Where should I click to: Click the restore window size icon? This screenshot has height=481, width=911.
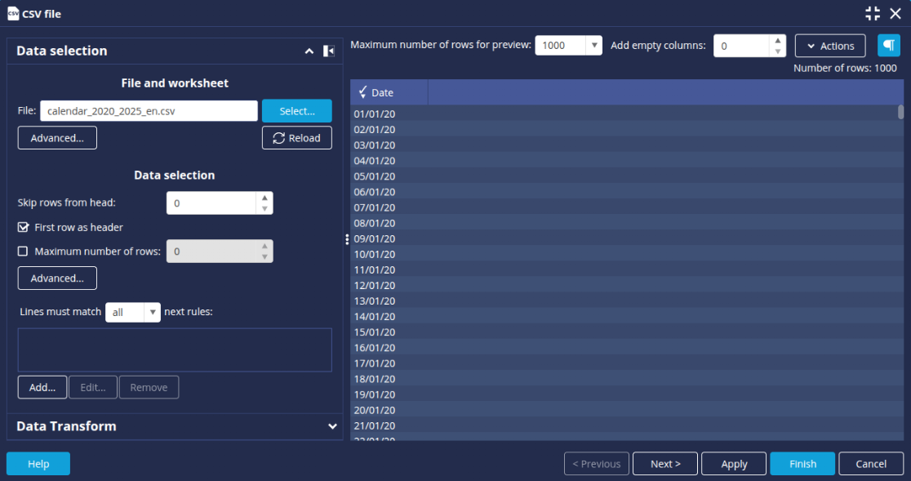[x=873, y=13]
